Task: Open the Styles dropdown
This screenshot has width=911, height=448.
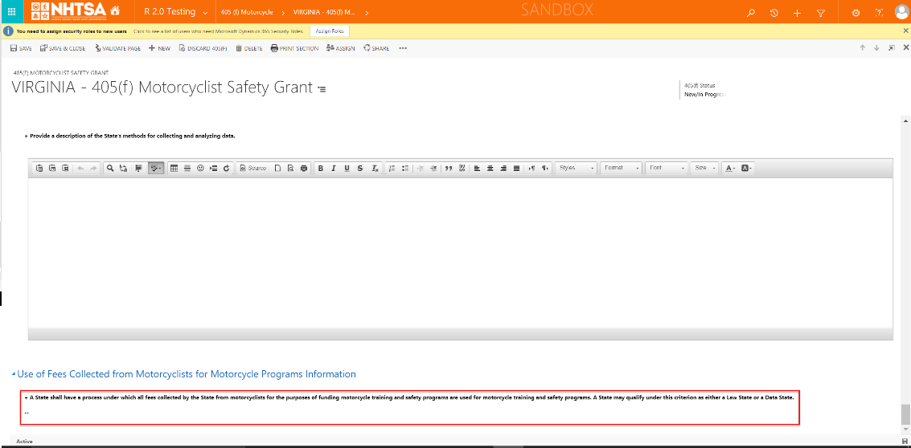Action: (577, 168)
